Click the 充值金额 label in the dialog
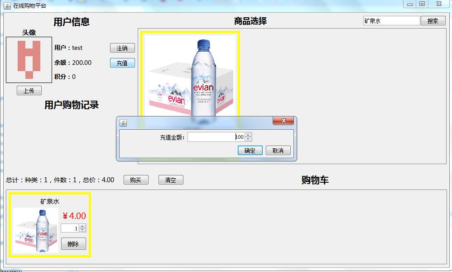 (x=172, y=137)
